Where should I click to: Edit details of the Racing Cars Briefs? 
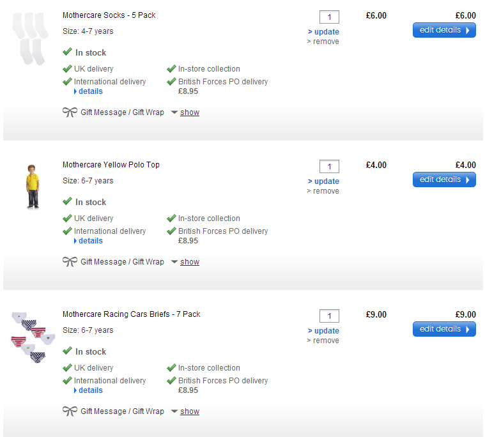pos(444,329)
